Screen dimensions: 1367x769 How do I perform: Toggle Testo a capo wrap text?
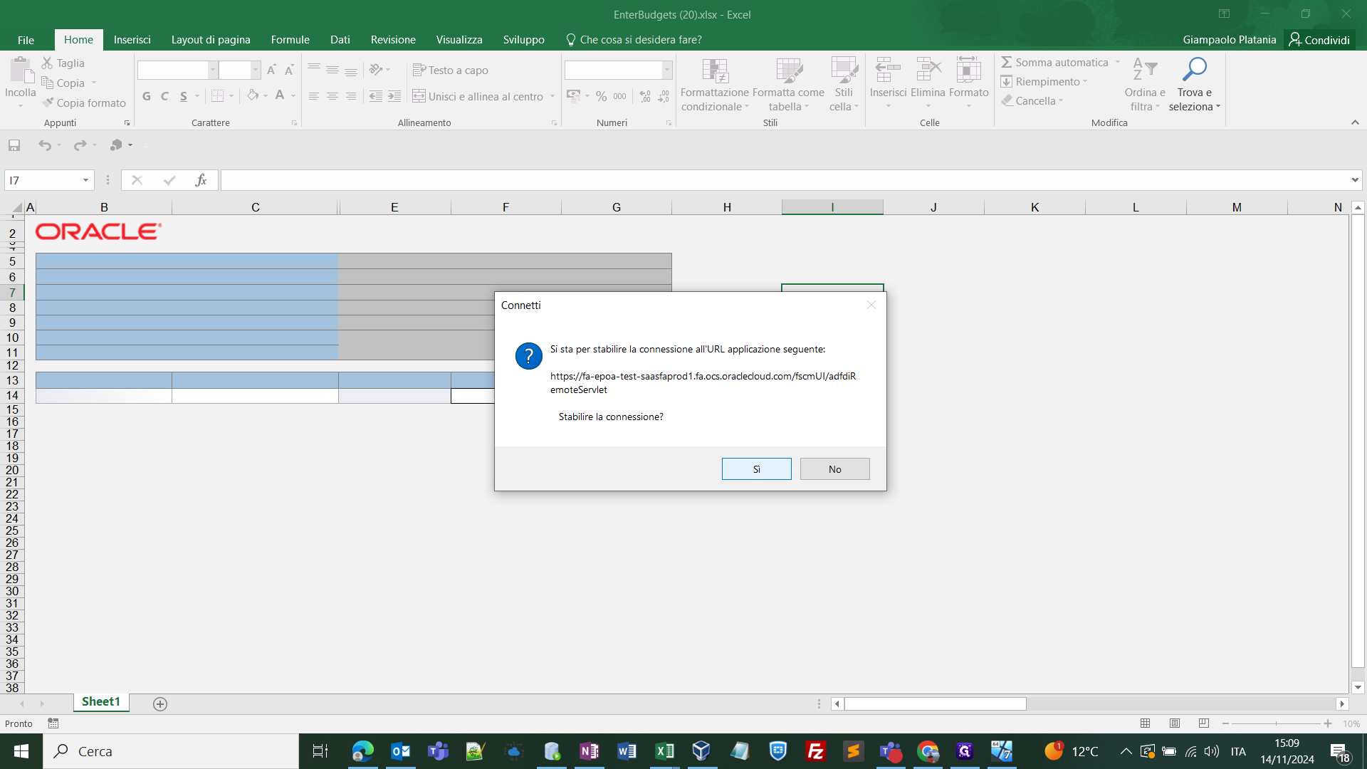pyautogui.click(x=451, y=70)
